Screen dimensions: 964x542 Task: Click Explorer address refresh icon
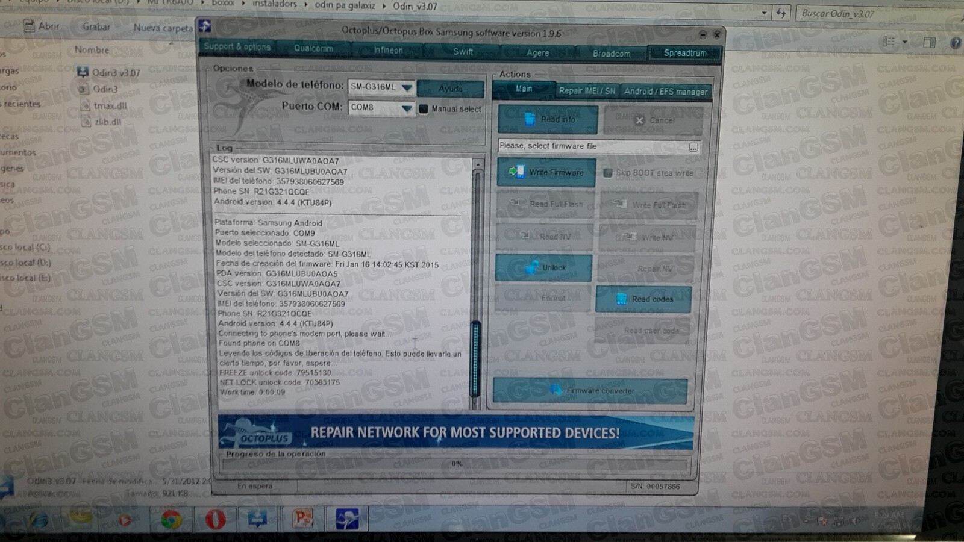coord(781,13)
